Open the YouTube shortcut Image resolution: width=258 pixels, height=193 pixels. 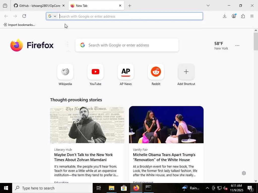click(x=95, y=75)
